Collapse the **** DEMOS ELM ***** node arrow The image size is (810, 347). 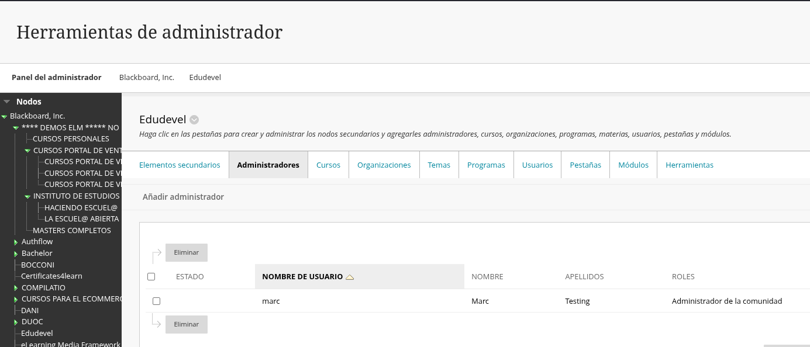click(16, 127)
